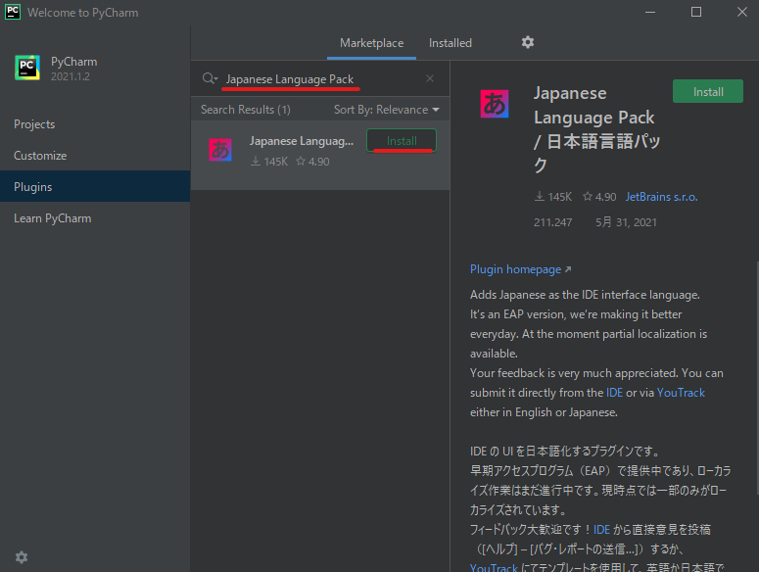Select the Japanese Languag... result row title
The width and height of the screenshot is (759, 572).
[x=302, y=141]
